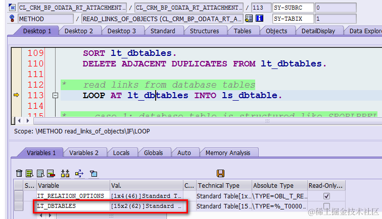
Task: Click the LT_DBTABLES variable name cell
Action: point(73,206)
